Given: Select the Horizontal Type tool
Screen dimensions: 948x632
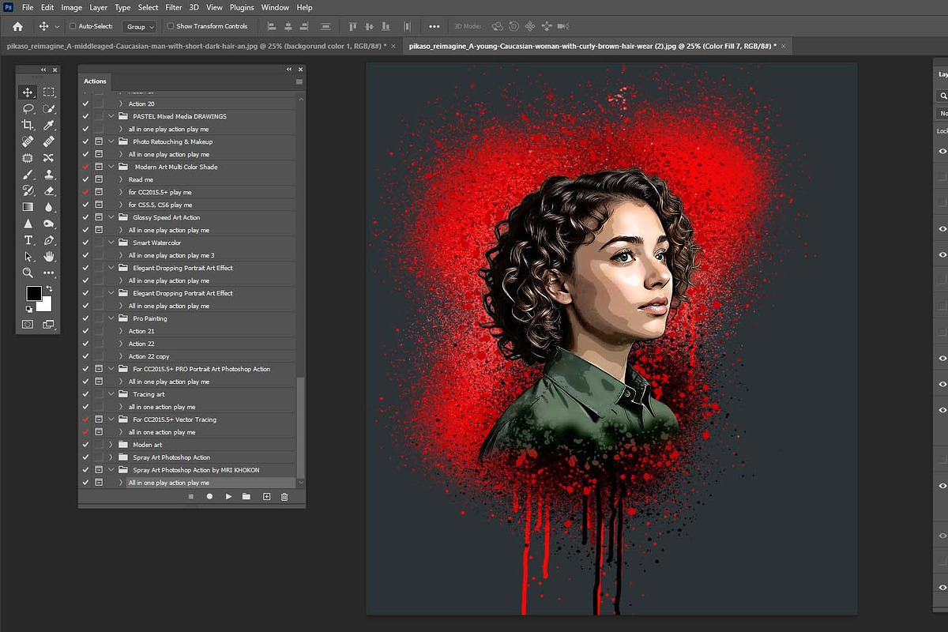Looking at the screenshot, I should point(28,240).
